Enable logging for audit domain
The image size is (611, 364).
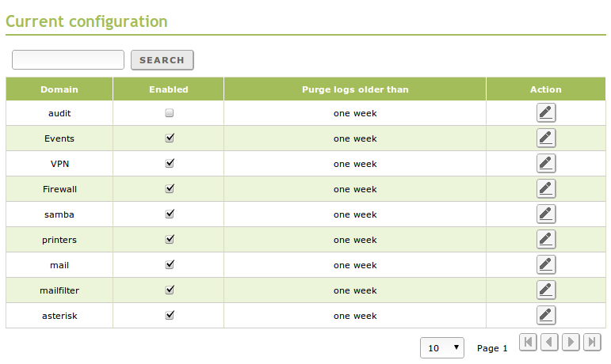click(x=169, y=113)
